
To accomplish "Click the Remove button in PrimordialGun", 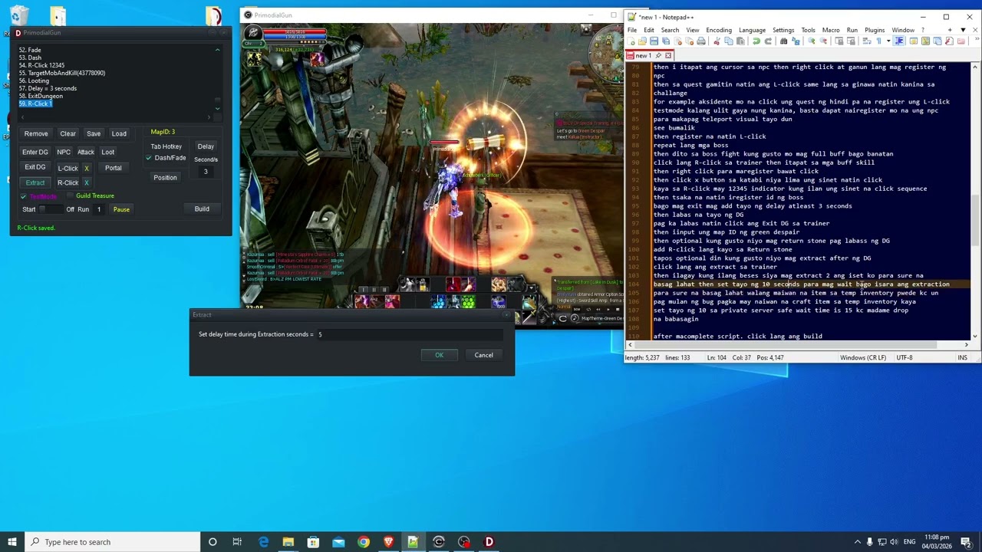I will tap(35, 133).
